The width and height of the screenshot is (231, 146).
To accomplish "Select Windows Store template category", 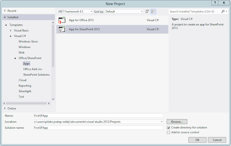I will pyautogui.click(x=28, y=42).
